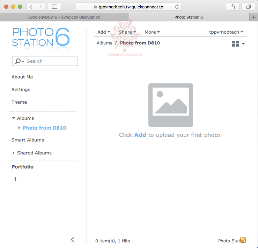Open the Add dropdown menu

pyautogui.click(x=104, y=32)
